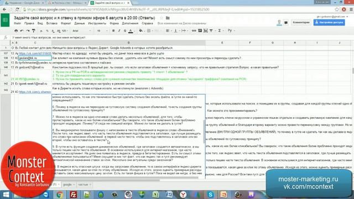Click the browser back arrow
The width and height of the screenshot is (354, 199).
4,9
